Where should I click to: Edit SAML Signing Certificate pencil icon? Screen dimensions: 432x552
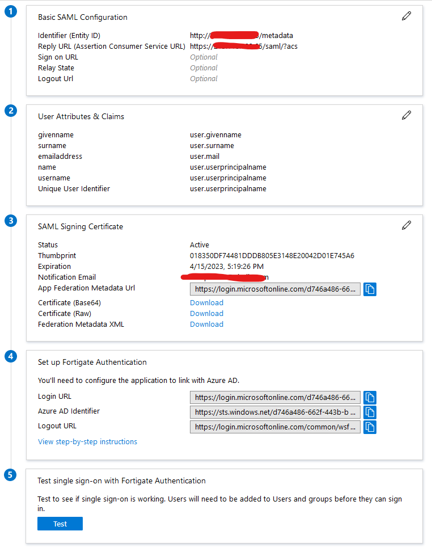pyautogui.click(x=406, y=226)
